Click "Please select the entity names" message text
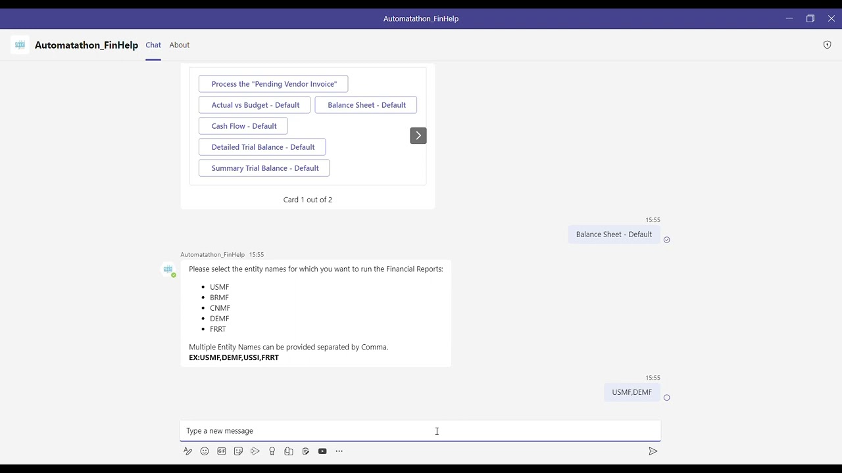This screenshot has width=842, height=473. pos(316,269)
